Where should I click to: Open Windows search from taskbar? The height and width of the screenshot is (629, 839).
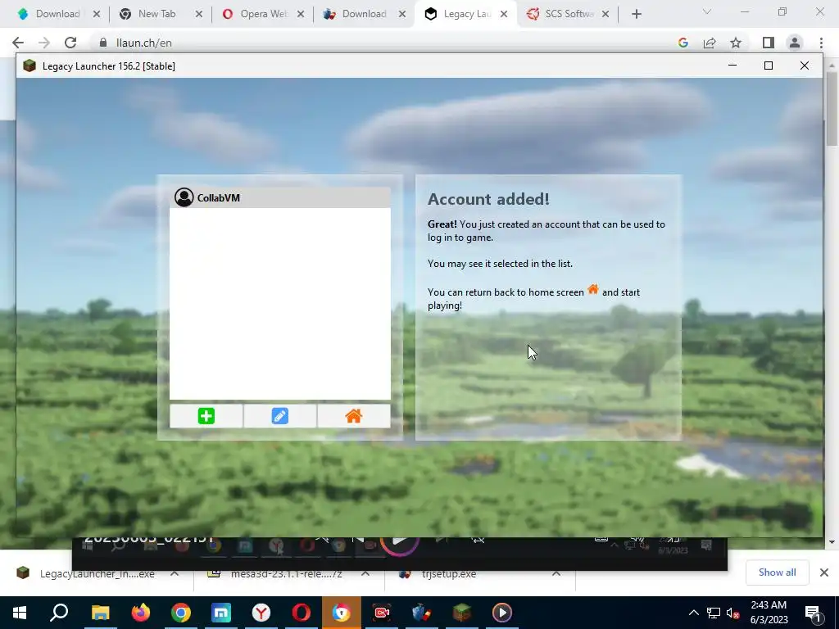[59, 613]
